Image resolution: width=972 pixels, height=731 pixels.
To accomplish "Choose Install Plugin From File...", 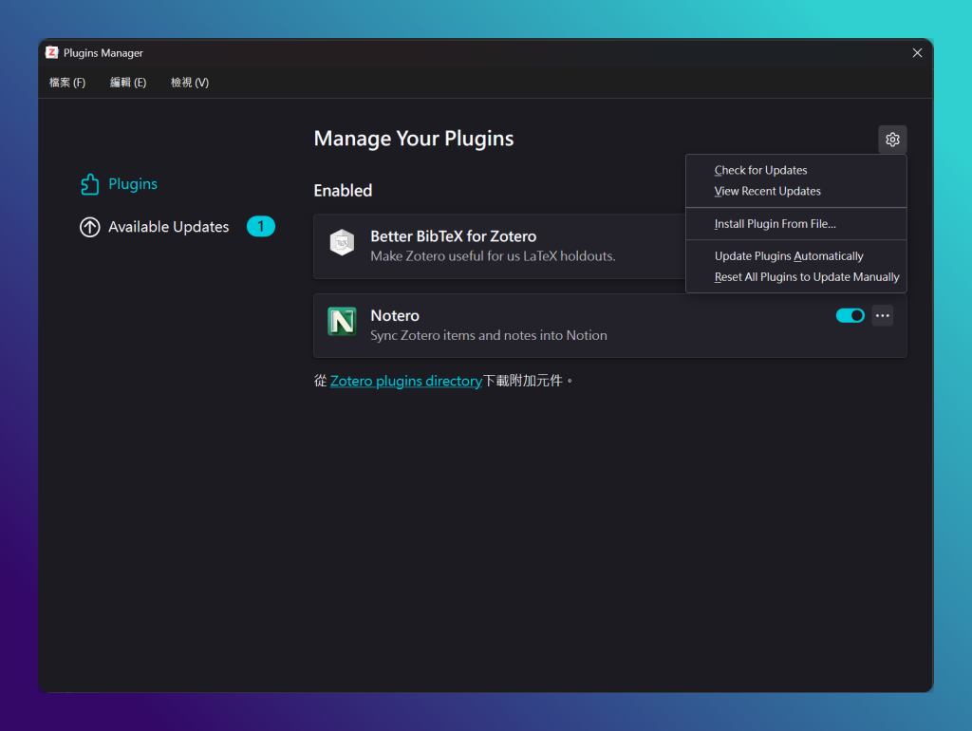I will (796, 224).
